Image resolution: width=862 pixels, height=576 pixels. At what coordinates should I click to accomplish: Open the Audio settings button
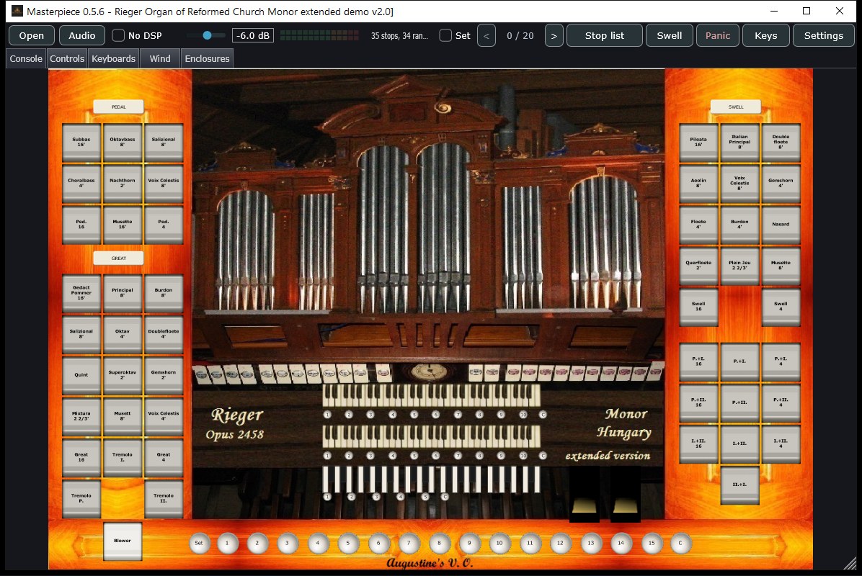(82, 36)
